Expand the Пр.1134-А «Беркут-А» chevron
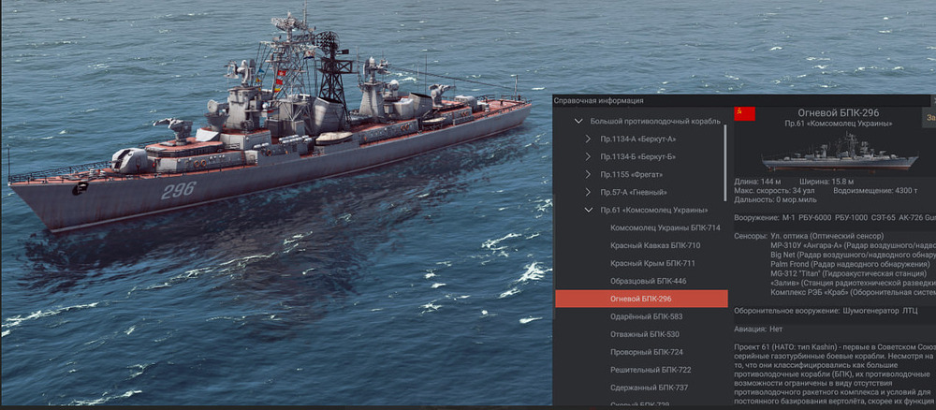Screen dimensions: 936x410 pos(588,139)
